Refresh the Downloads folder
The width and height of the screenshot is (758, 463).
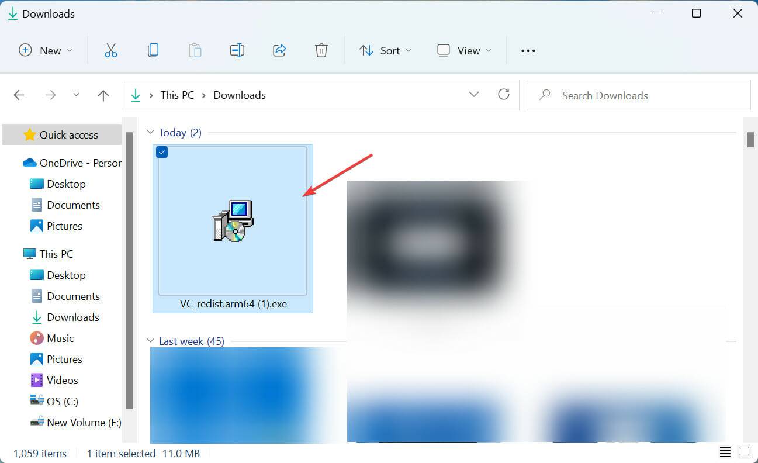tap(504, 95)
